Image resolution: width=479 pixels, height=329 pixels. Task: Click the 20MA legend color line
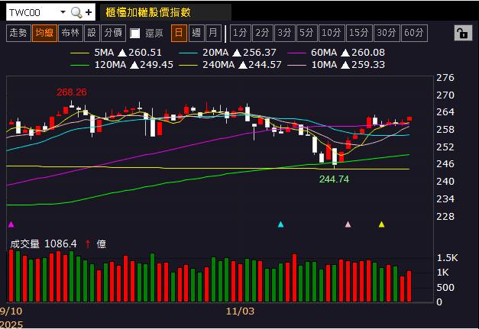(x=188, y=53)
